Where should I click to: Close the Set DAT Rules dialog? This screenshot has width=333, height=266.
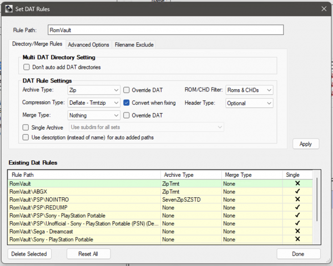coord(324,9)
